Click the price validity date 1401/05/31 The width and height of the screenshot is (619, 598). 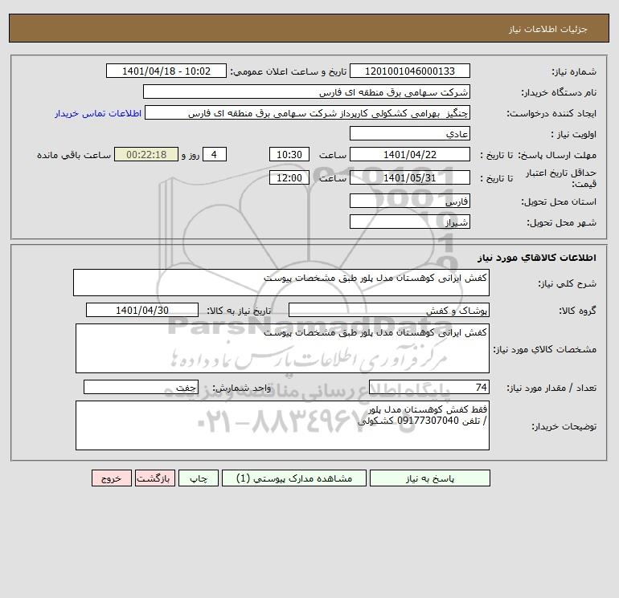click(410, 177)
